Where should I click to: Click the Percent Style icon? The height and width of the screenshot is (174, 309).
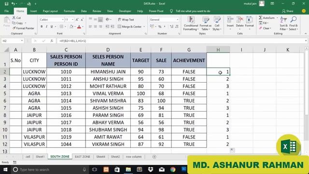click(x=160, y=27)
